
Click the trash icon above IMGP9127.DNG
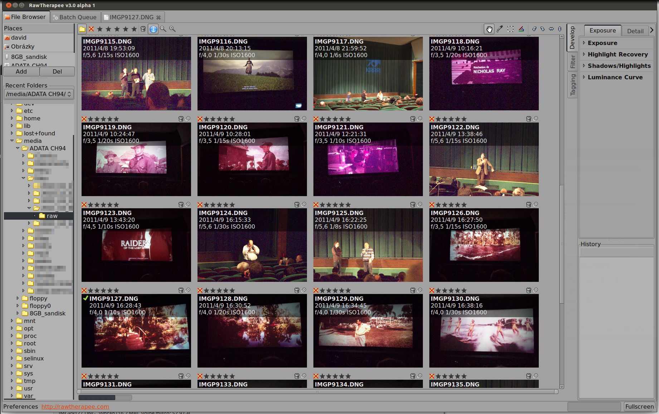pos(181,290)
